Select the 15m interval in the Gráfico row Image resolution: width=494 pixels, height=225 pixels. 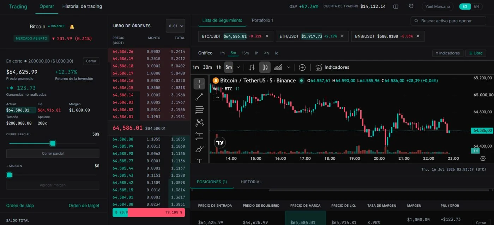(x=245, y=53)
